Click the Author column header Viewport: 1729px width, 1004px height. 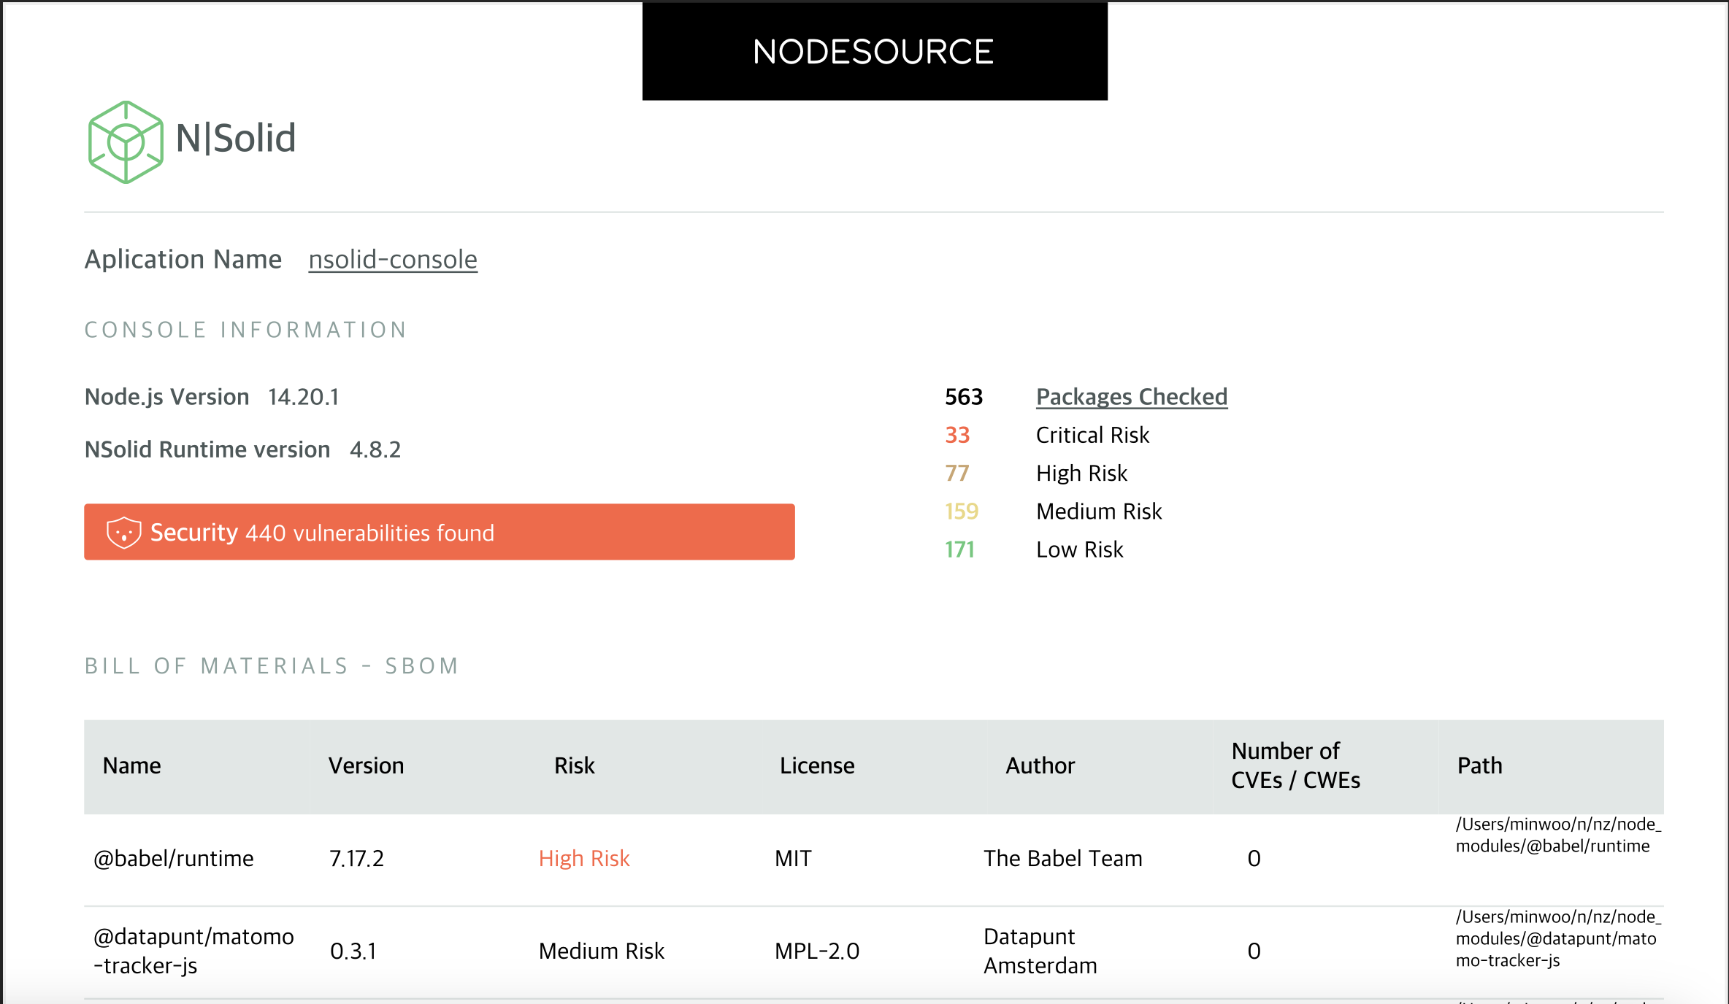[1040, 765]
